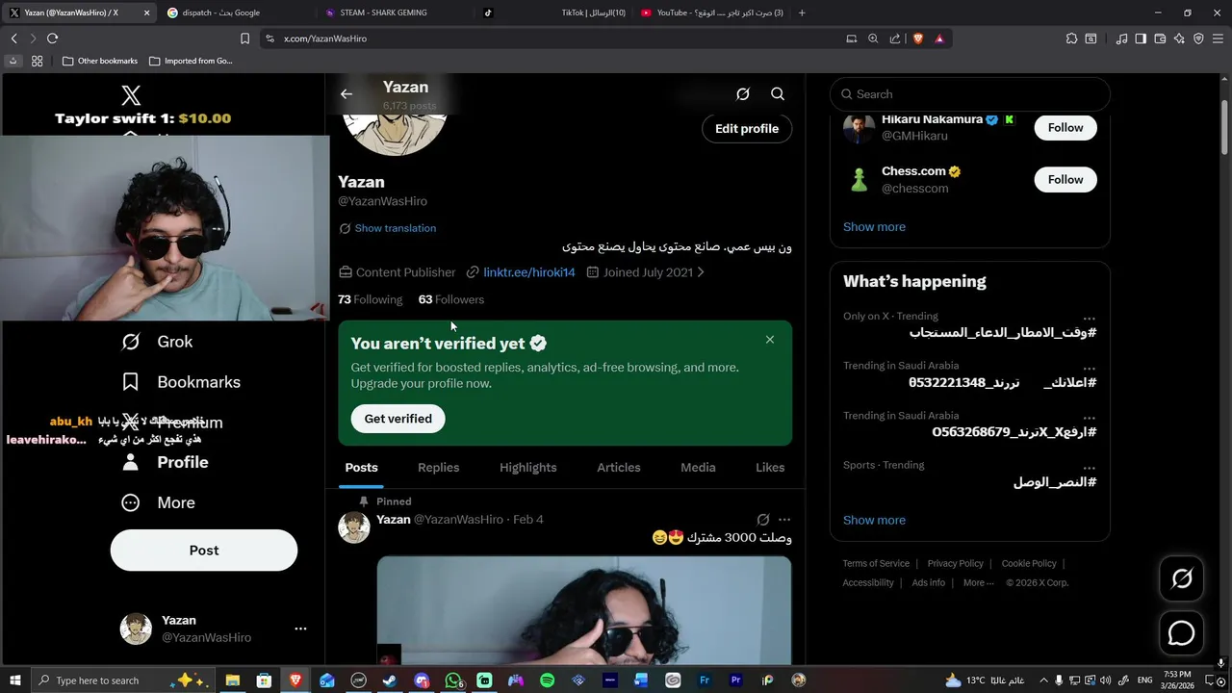
Task: Follow Chess.com
Action: [1065, 179]
